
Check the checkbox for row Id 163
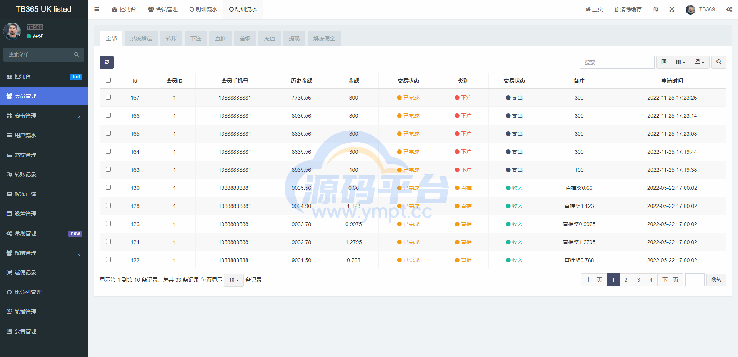tap(108, 169)
